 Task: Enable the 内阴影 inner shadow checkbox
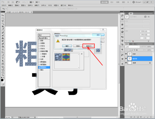click(39, 43)
